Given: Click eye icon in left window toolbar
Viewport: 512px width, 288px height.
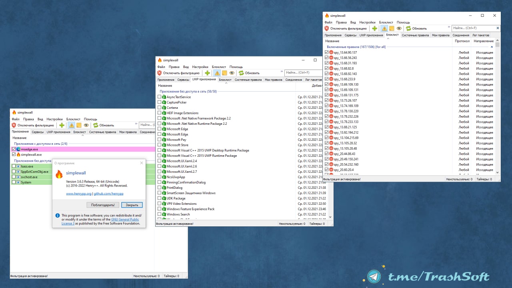Looking at the screenshot, I should pyautogui.click(x=86, y=125).
